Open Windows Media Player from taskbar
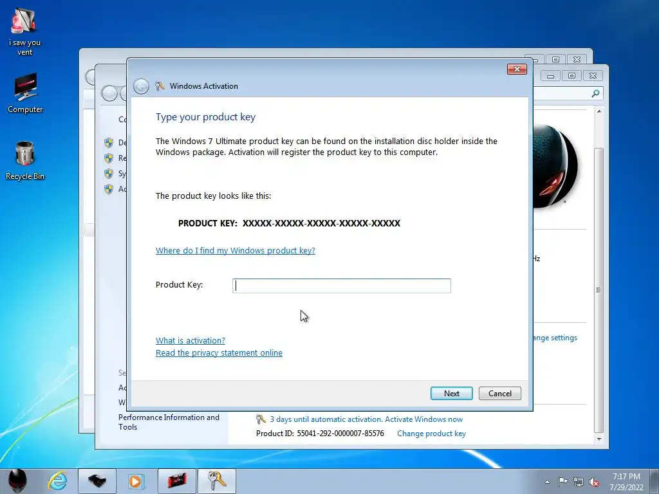The image size is (659, 494). click(x=136, y=481)
